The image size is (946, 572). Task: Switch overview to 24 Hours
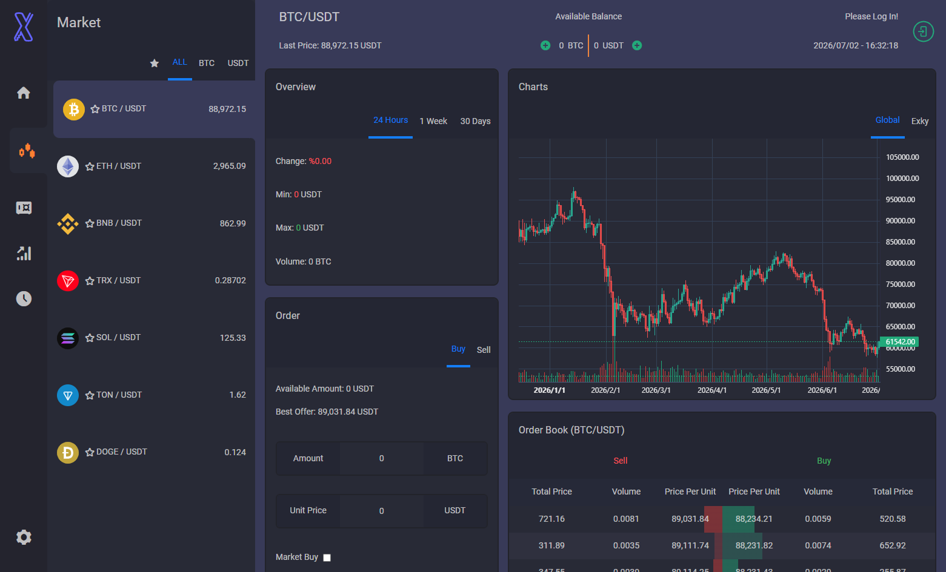[391, 120]
